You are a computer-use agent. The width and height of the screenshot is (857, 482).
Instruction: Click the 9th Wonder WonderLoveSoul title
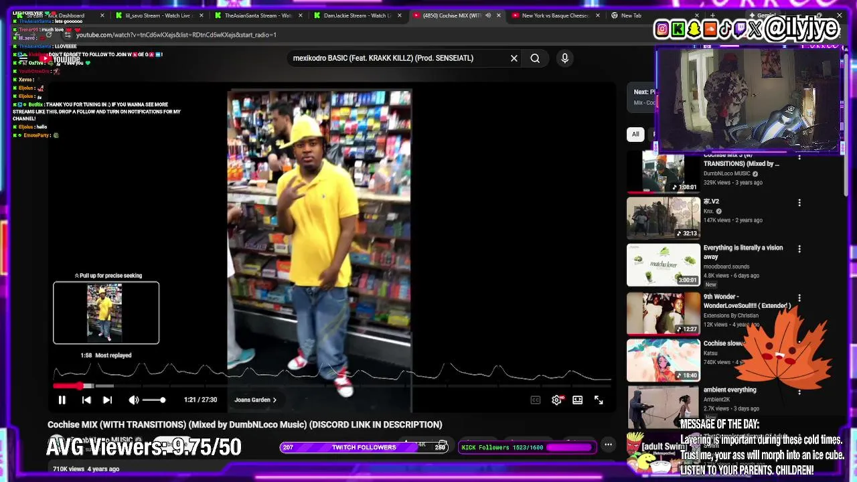point(747,301)
